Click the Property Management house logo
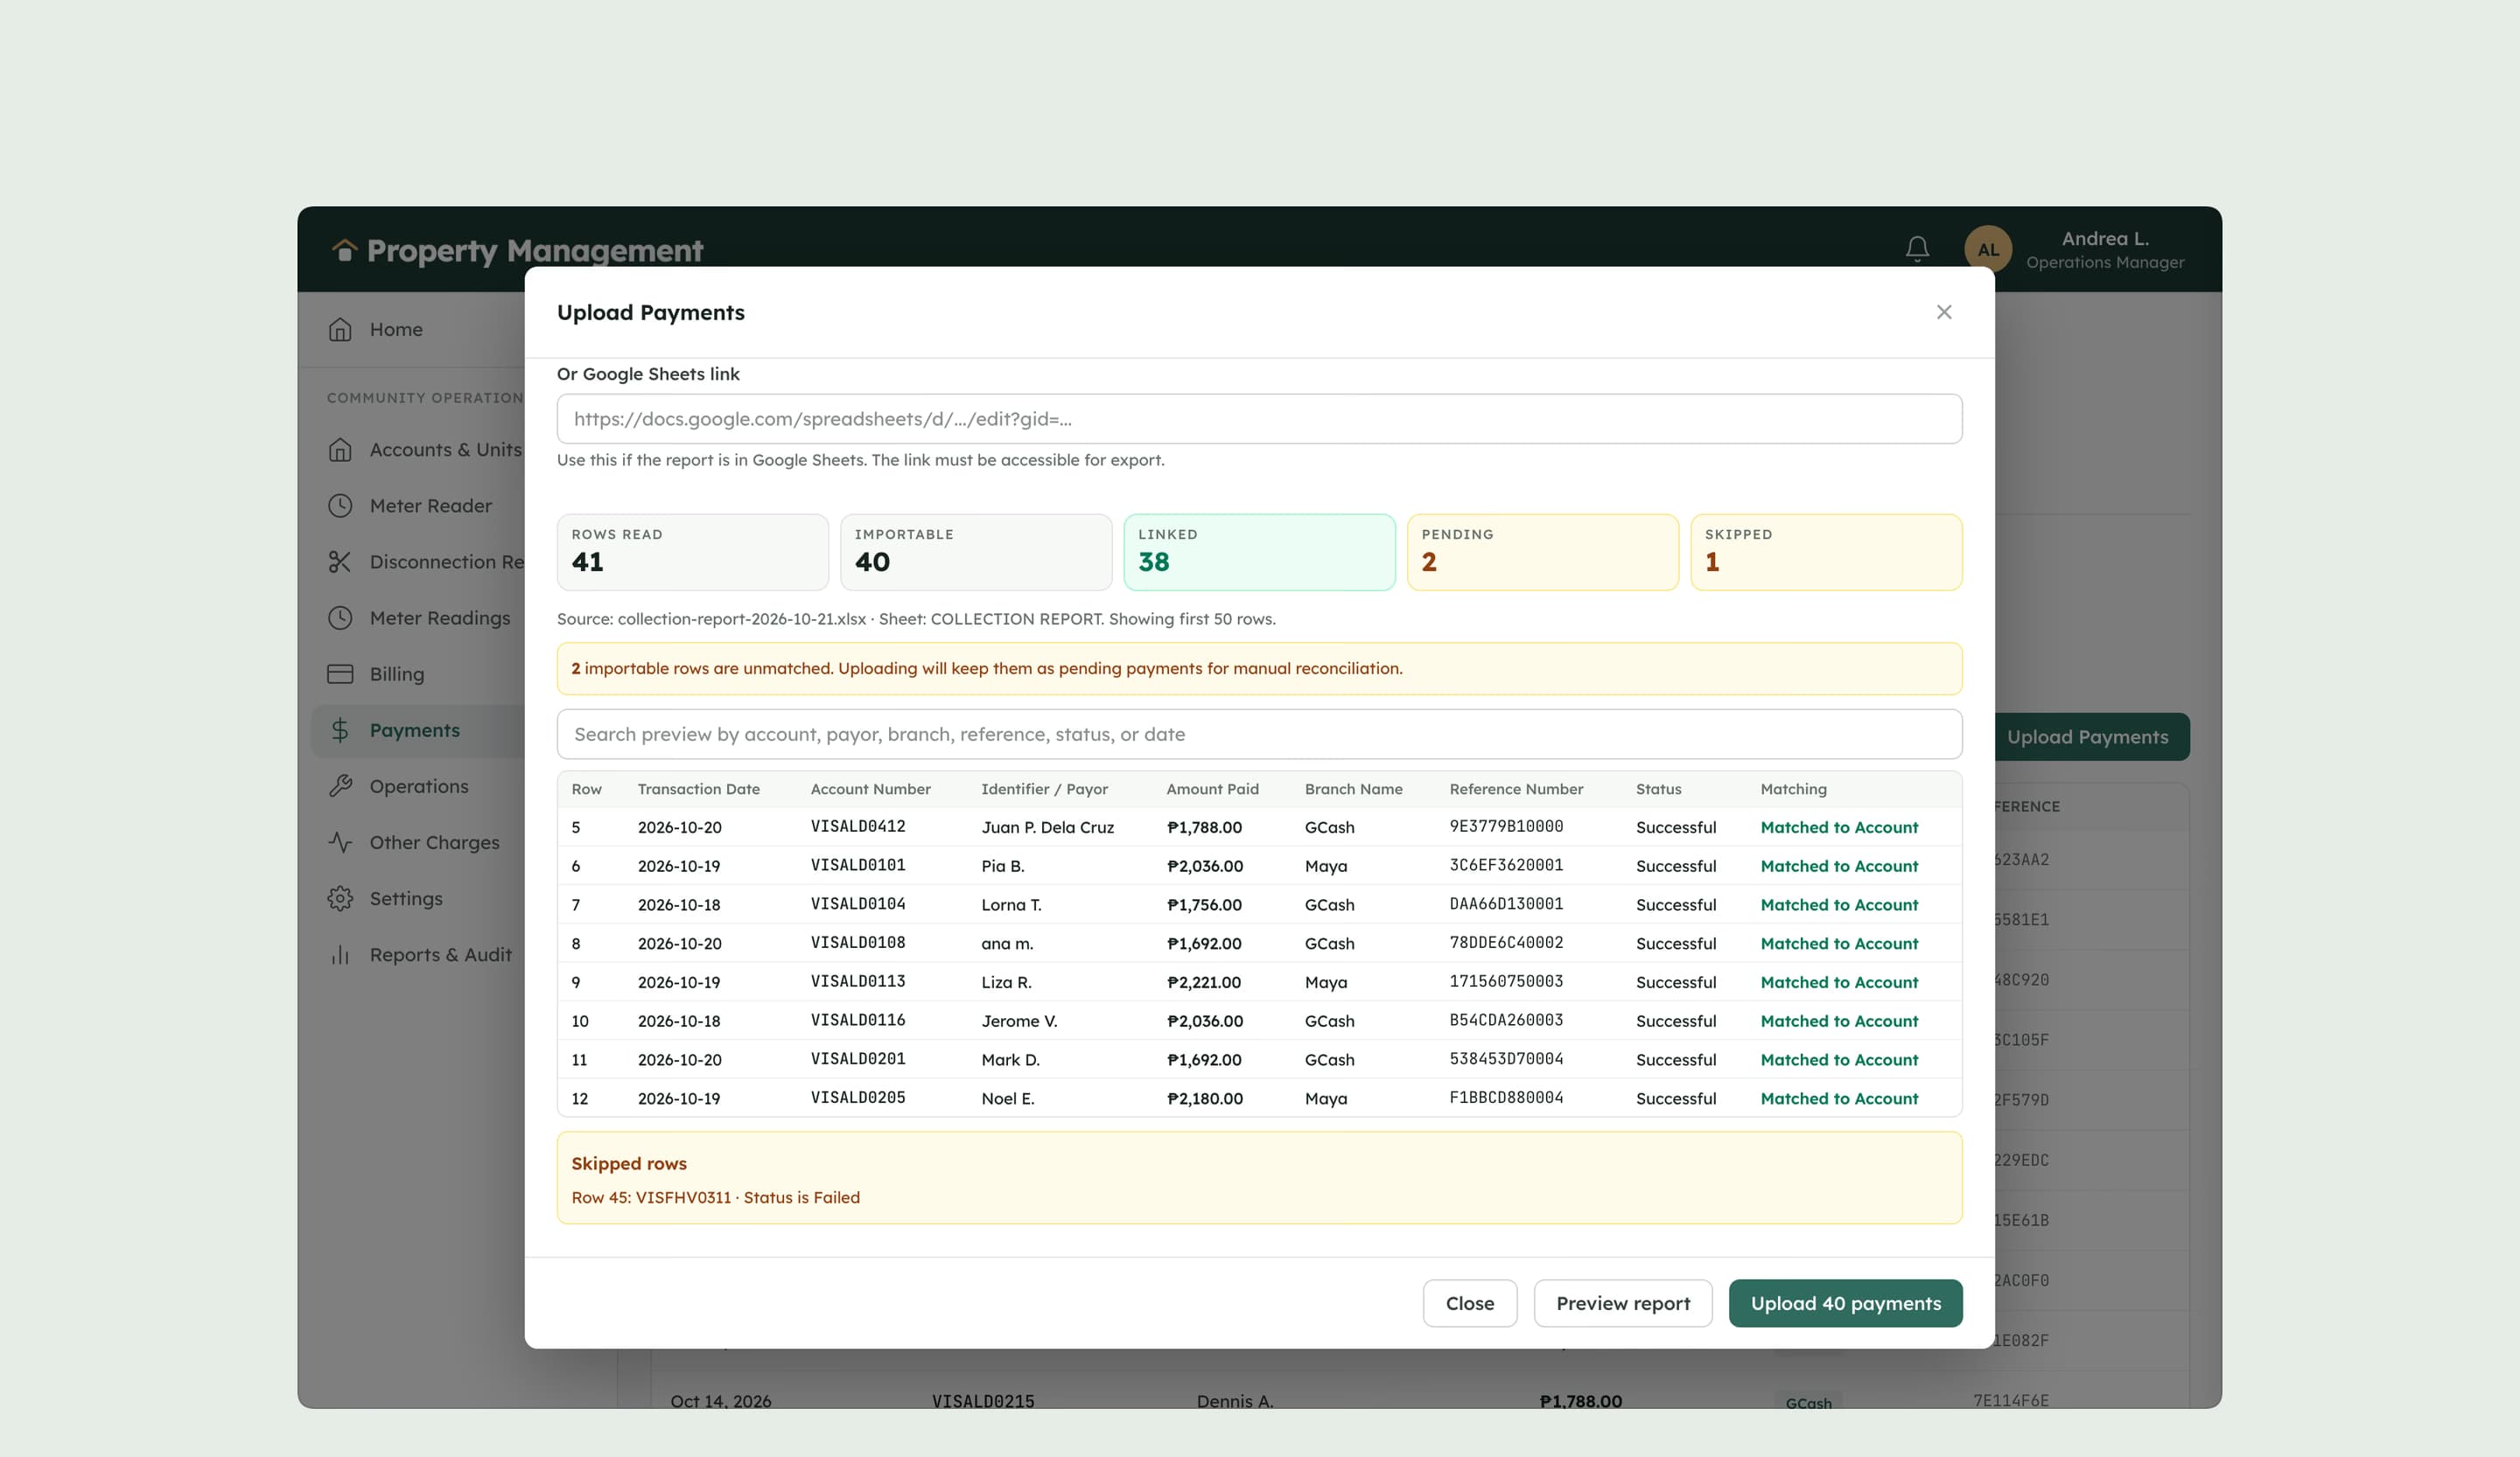Image resolution: width=2520 pixels, height=1457 pixels. click(344, 249)
